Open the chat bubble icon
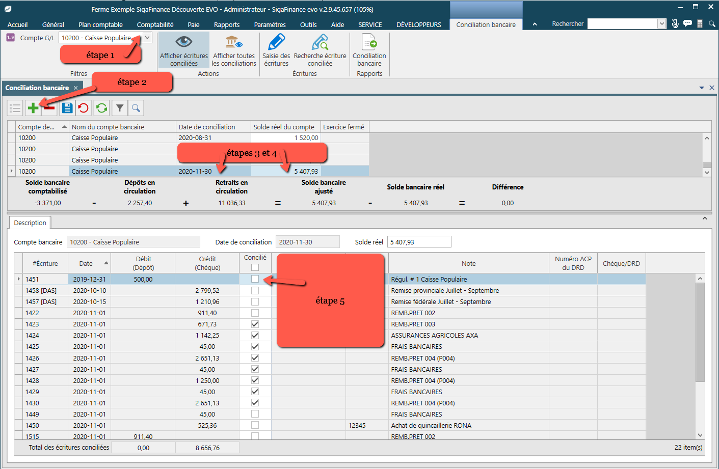 pos(687,23)
